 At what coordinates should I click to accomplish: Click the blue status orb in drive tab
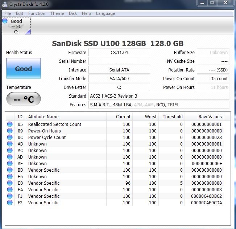pos(5,21)
